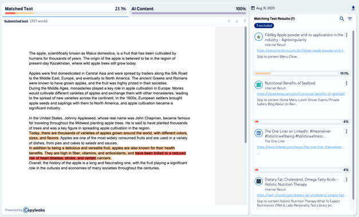Click the FibVeg Apple powder result icon
Screen dimensions: 359x217
coord(258,37)
